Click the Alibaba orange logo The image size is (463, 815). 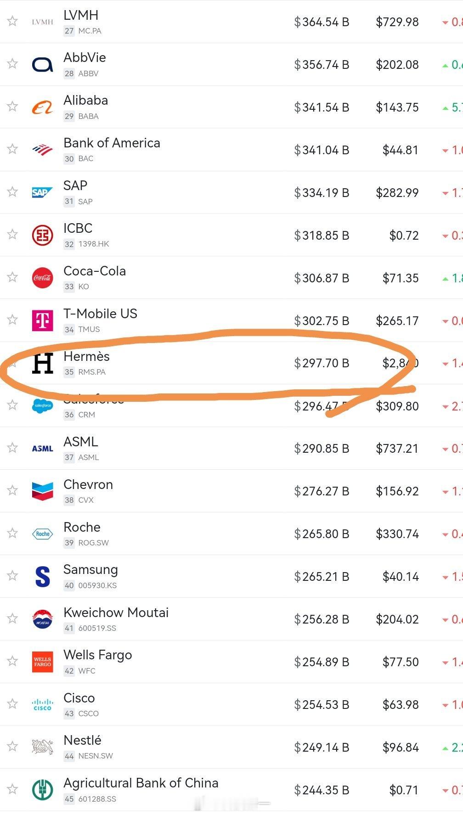pyautogui.click(x=42, y=107)
